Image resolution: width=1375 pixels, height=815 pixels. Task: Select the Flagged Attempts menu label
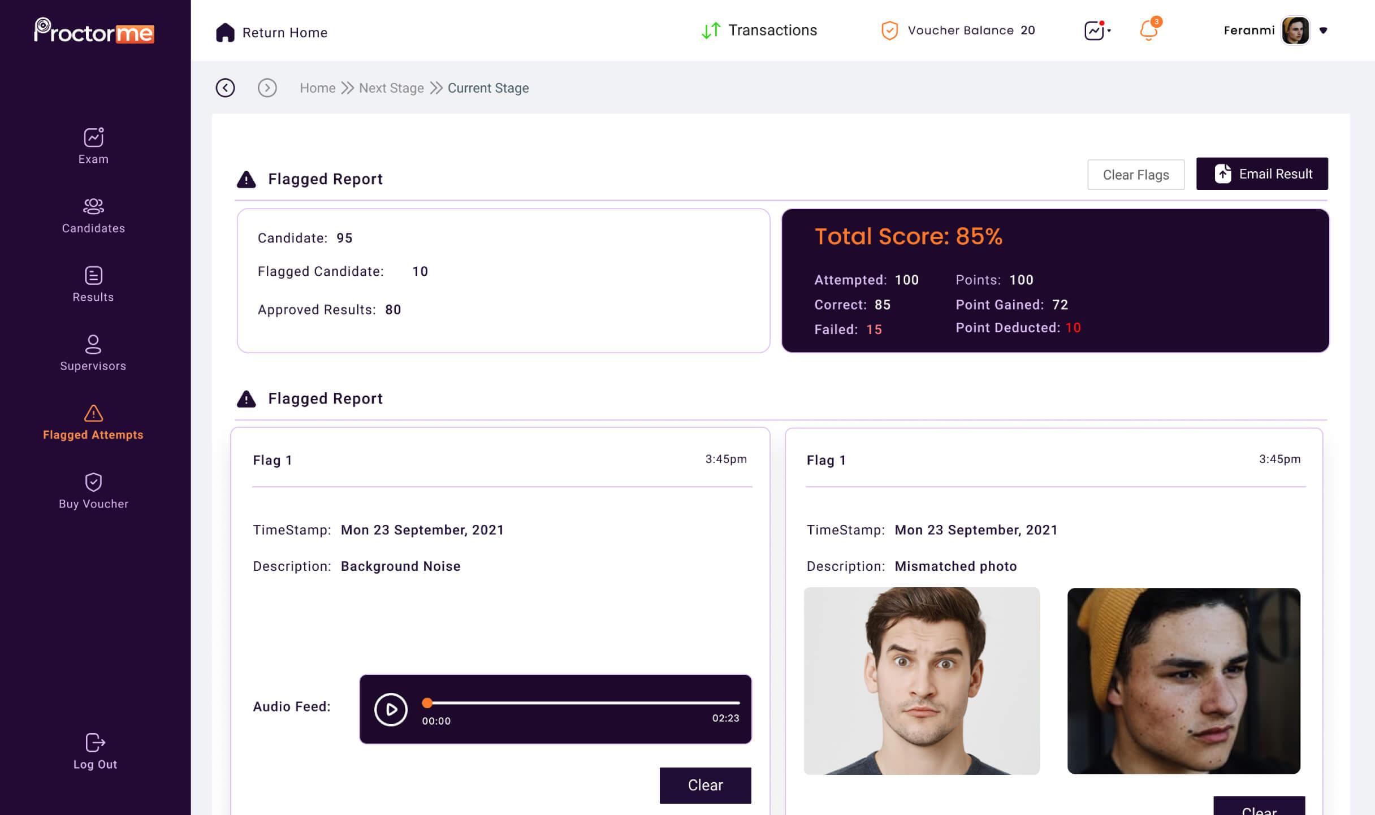[x=93, y=435]
